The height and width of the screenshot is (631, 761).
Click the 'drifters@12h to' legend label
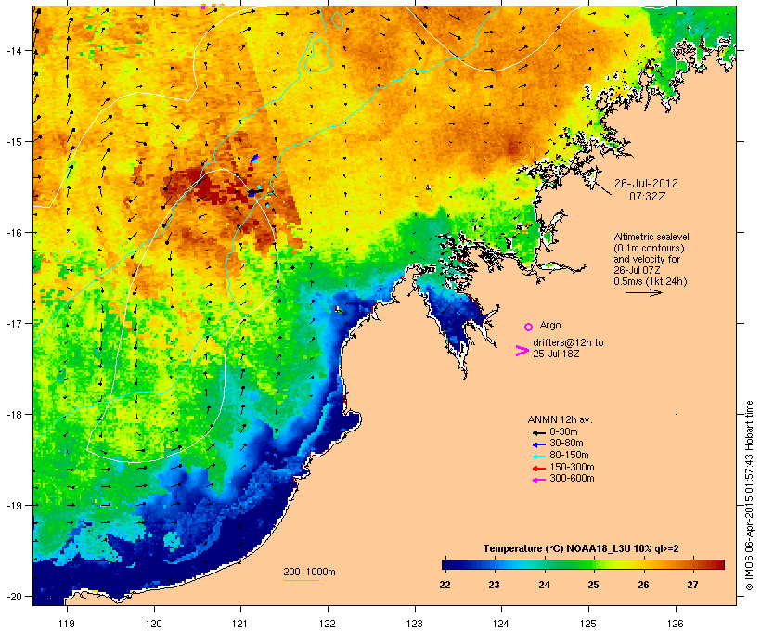coord(568,342)
